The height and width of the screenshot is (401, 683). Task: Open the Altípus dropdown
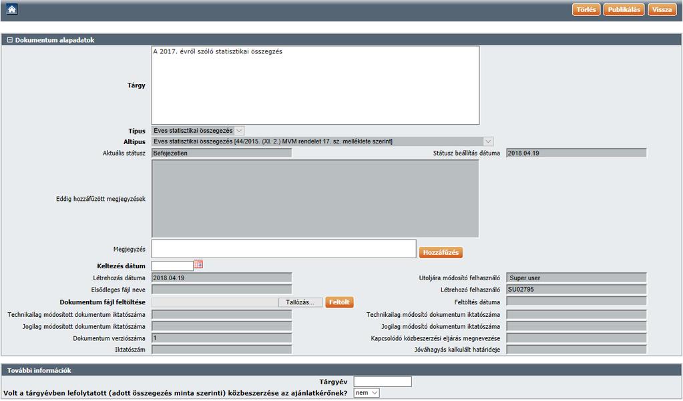[322, 141]
